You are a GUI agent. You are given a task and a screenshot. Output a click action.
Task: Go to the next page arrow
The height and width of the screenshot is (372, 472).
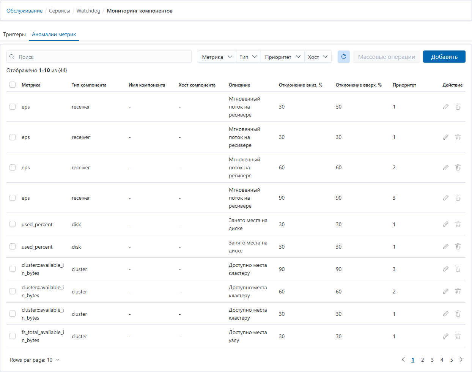pos(461,359)
